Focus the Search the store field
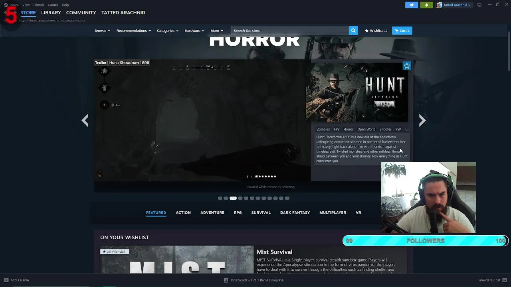511x287 pixels. [290, 31]
